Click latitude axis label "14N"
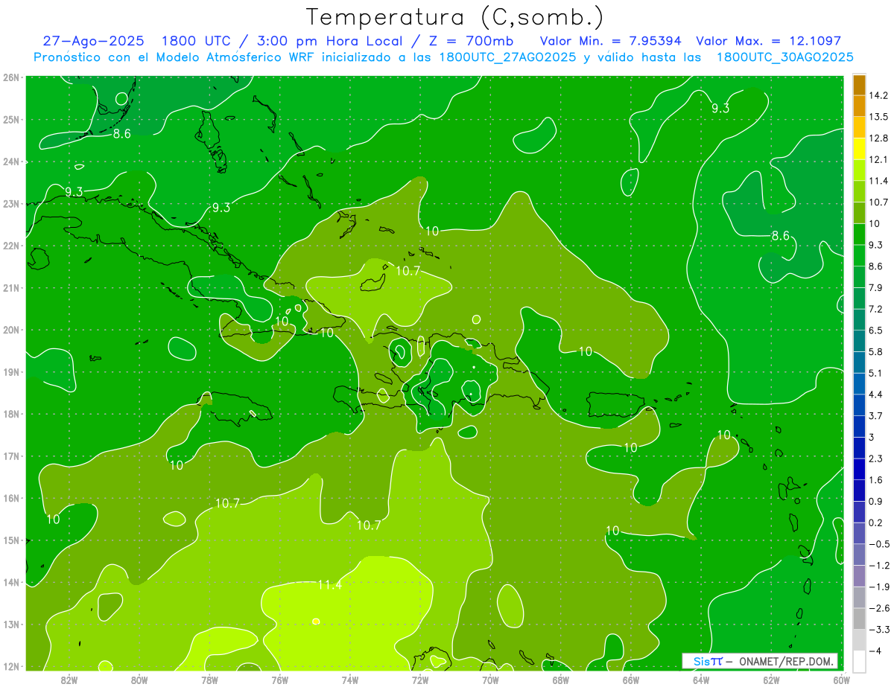Viewport: 894px width, 690px height. [11, 582]
